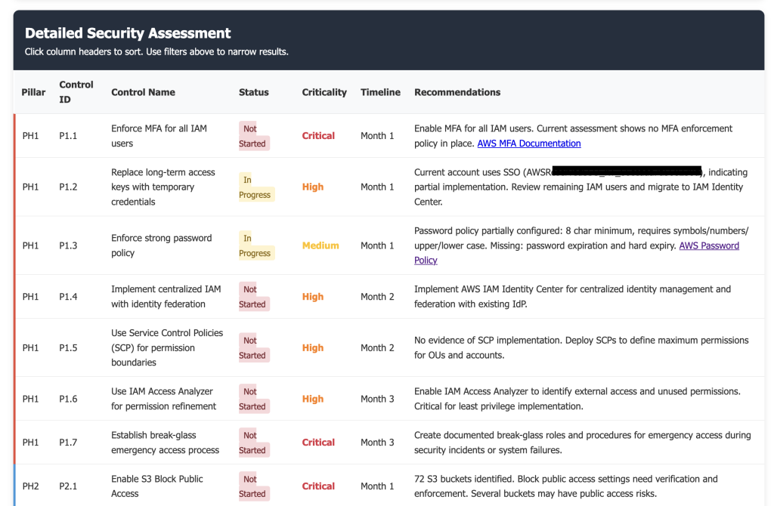Sort by Control ID column header

pos(76,92)
